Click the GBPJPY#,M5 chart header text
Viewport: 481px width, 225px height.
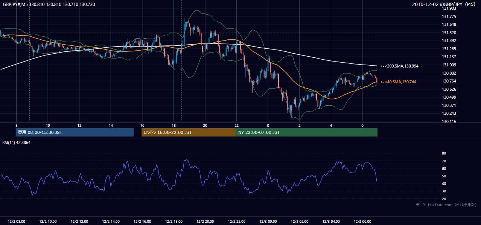49,4
